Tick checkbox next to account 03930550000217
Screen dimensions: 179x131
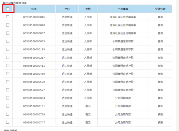(x=8, y=57)
